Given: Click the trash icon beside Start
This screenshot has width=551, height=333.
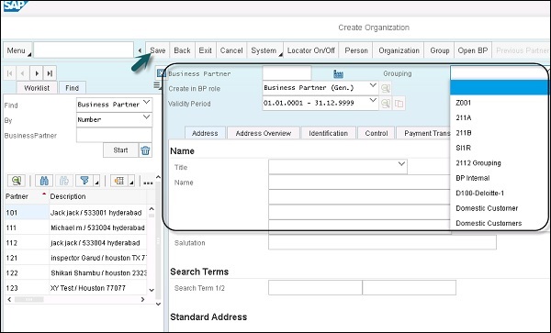Looking at the screenshot, I should [x=145, y=150].
